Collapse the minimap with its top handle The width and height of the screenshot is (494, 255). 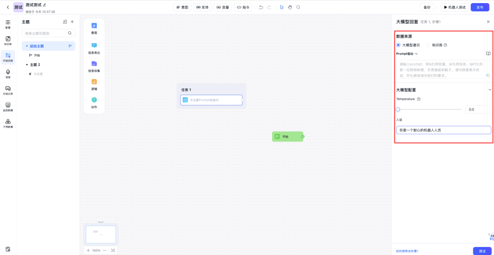click(x=101, y=222)
